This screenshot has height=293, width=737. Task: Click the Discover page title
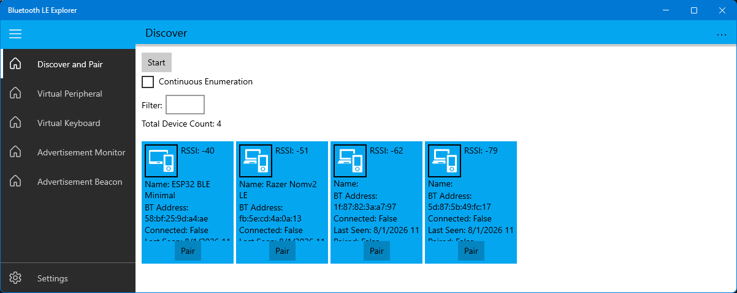pos(166,33)
